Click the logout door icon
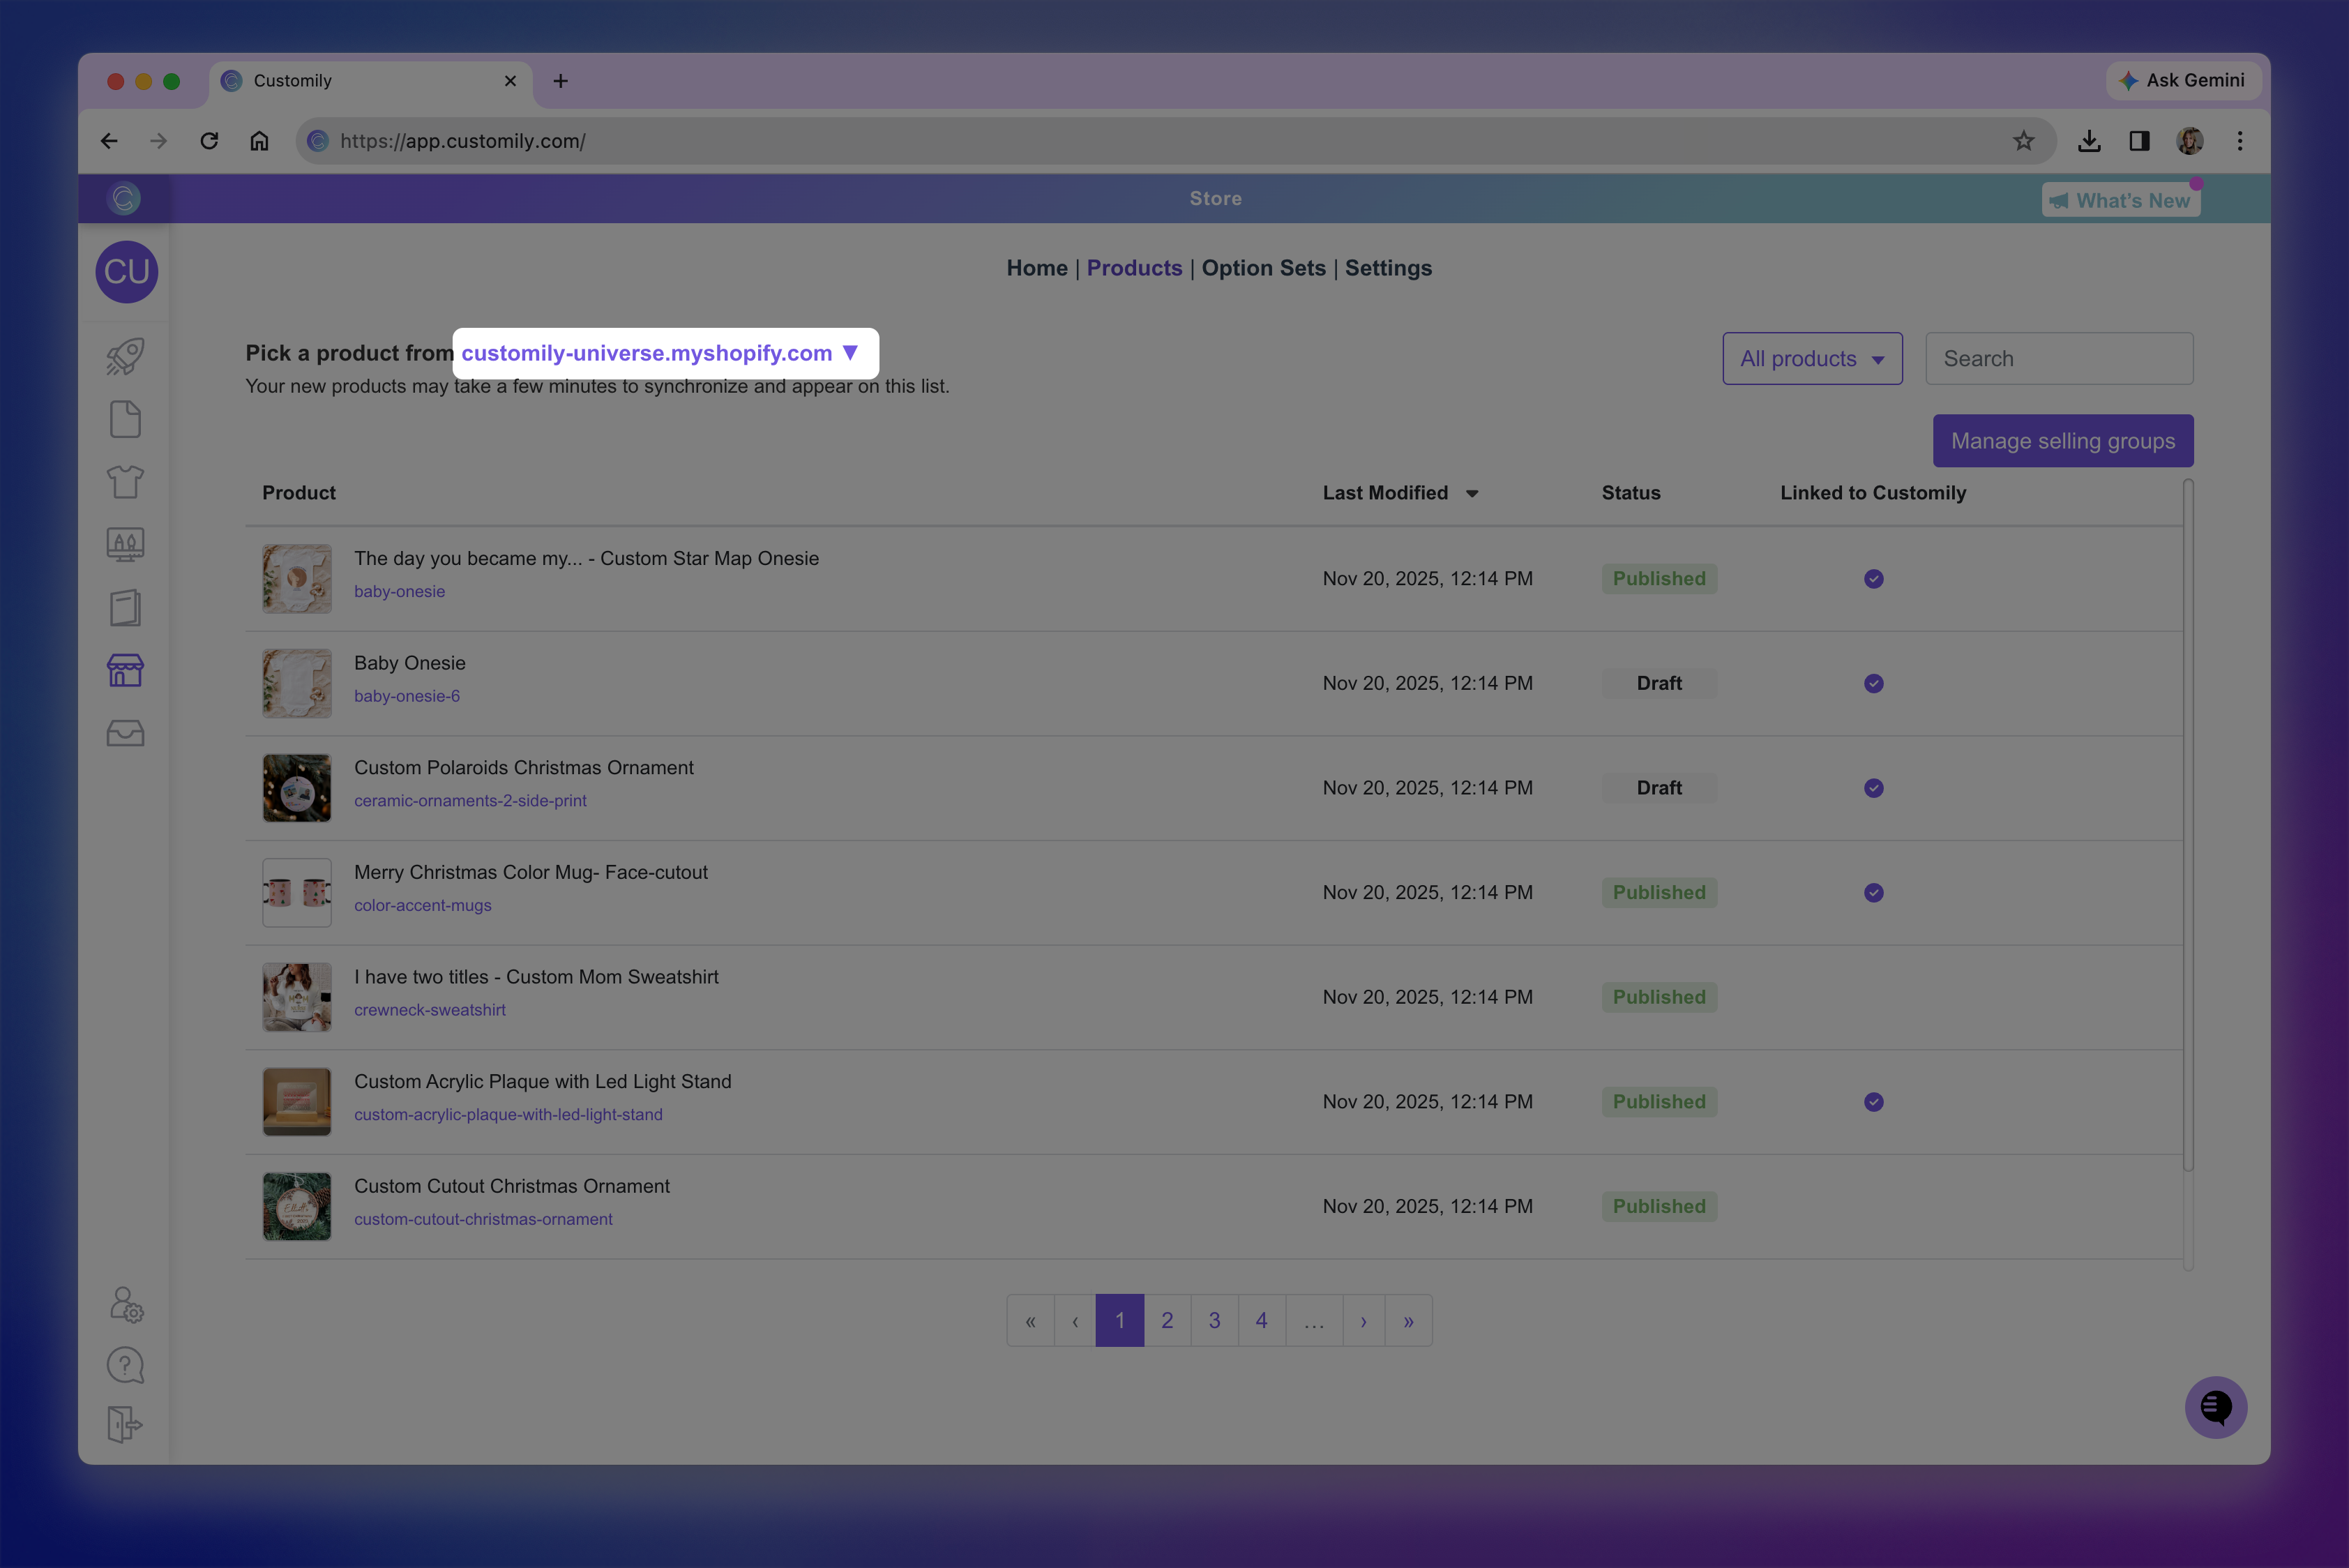 tap(126, 1424)
